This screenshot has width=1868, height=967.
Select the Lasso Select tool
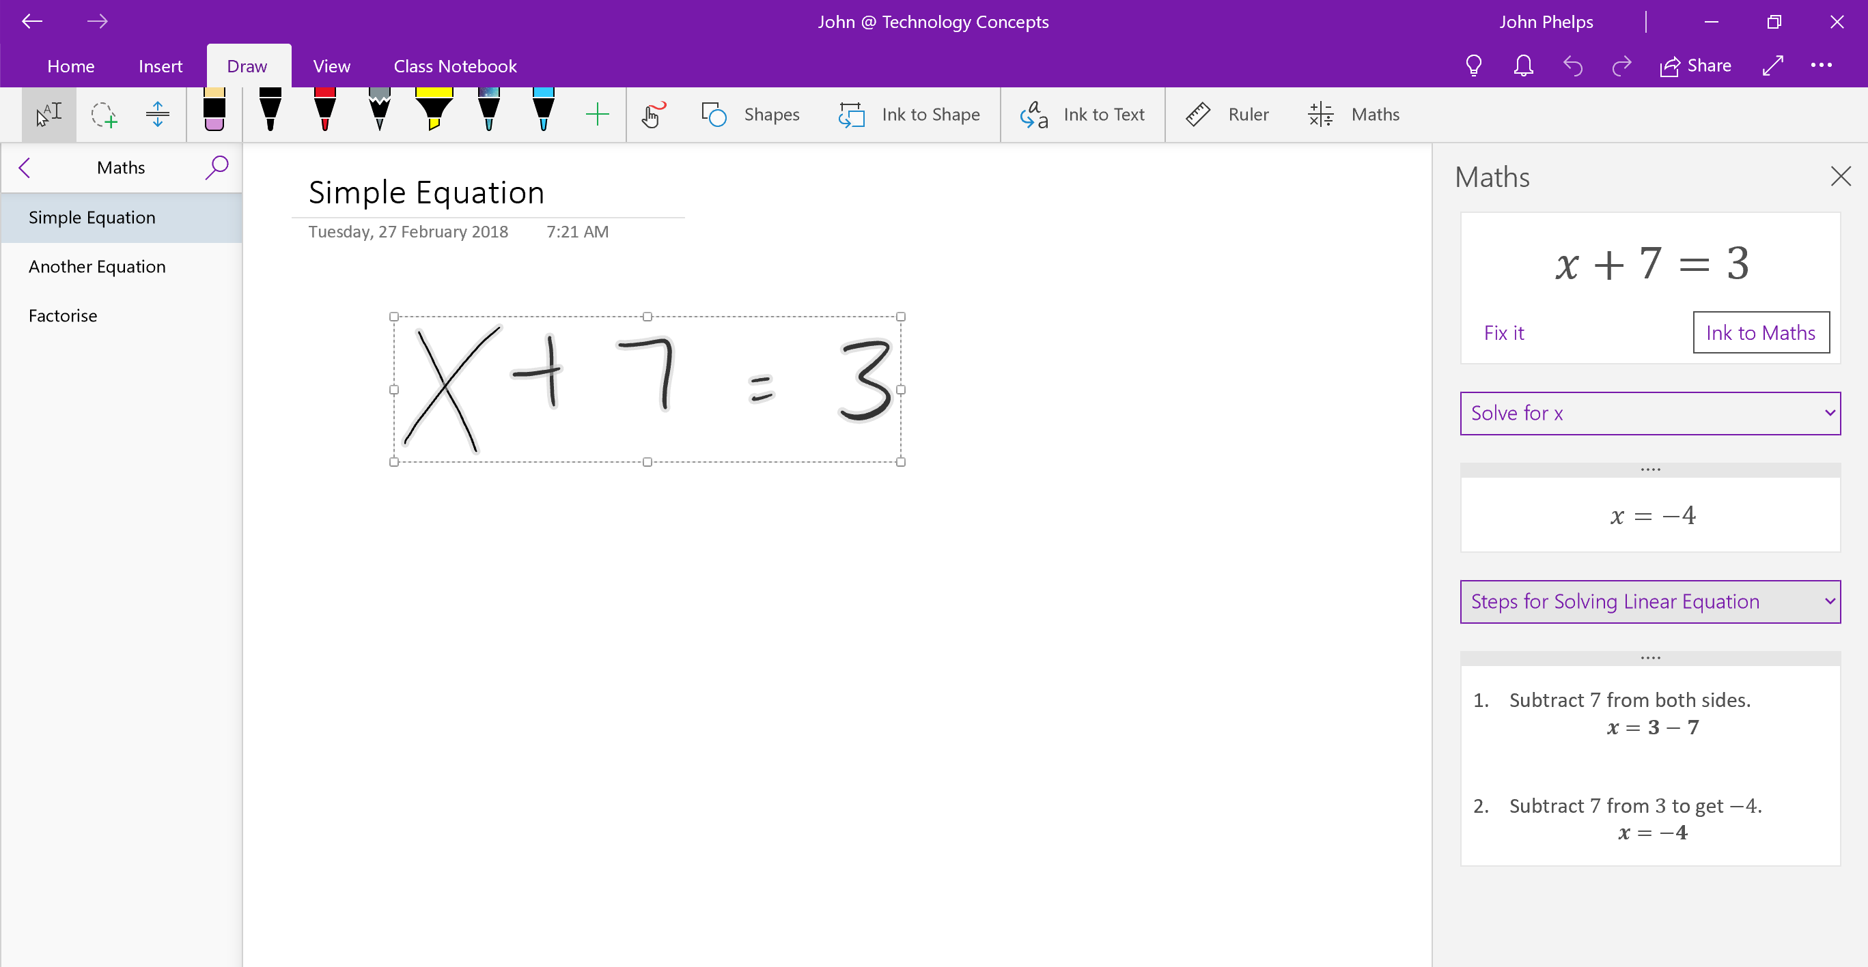[103, 115]
